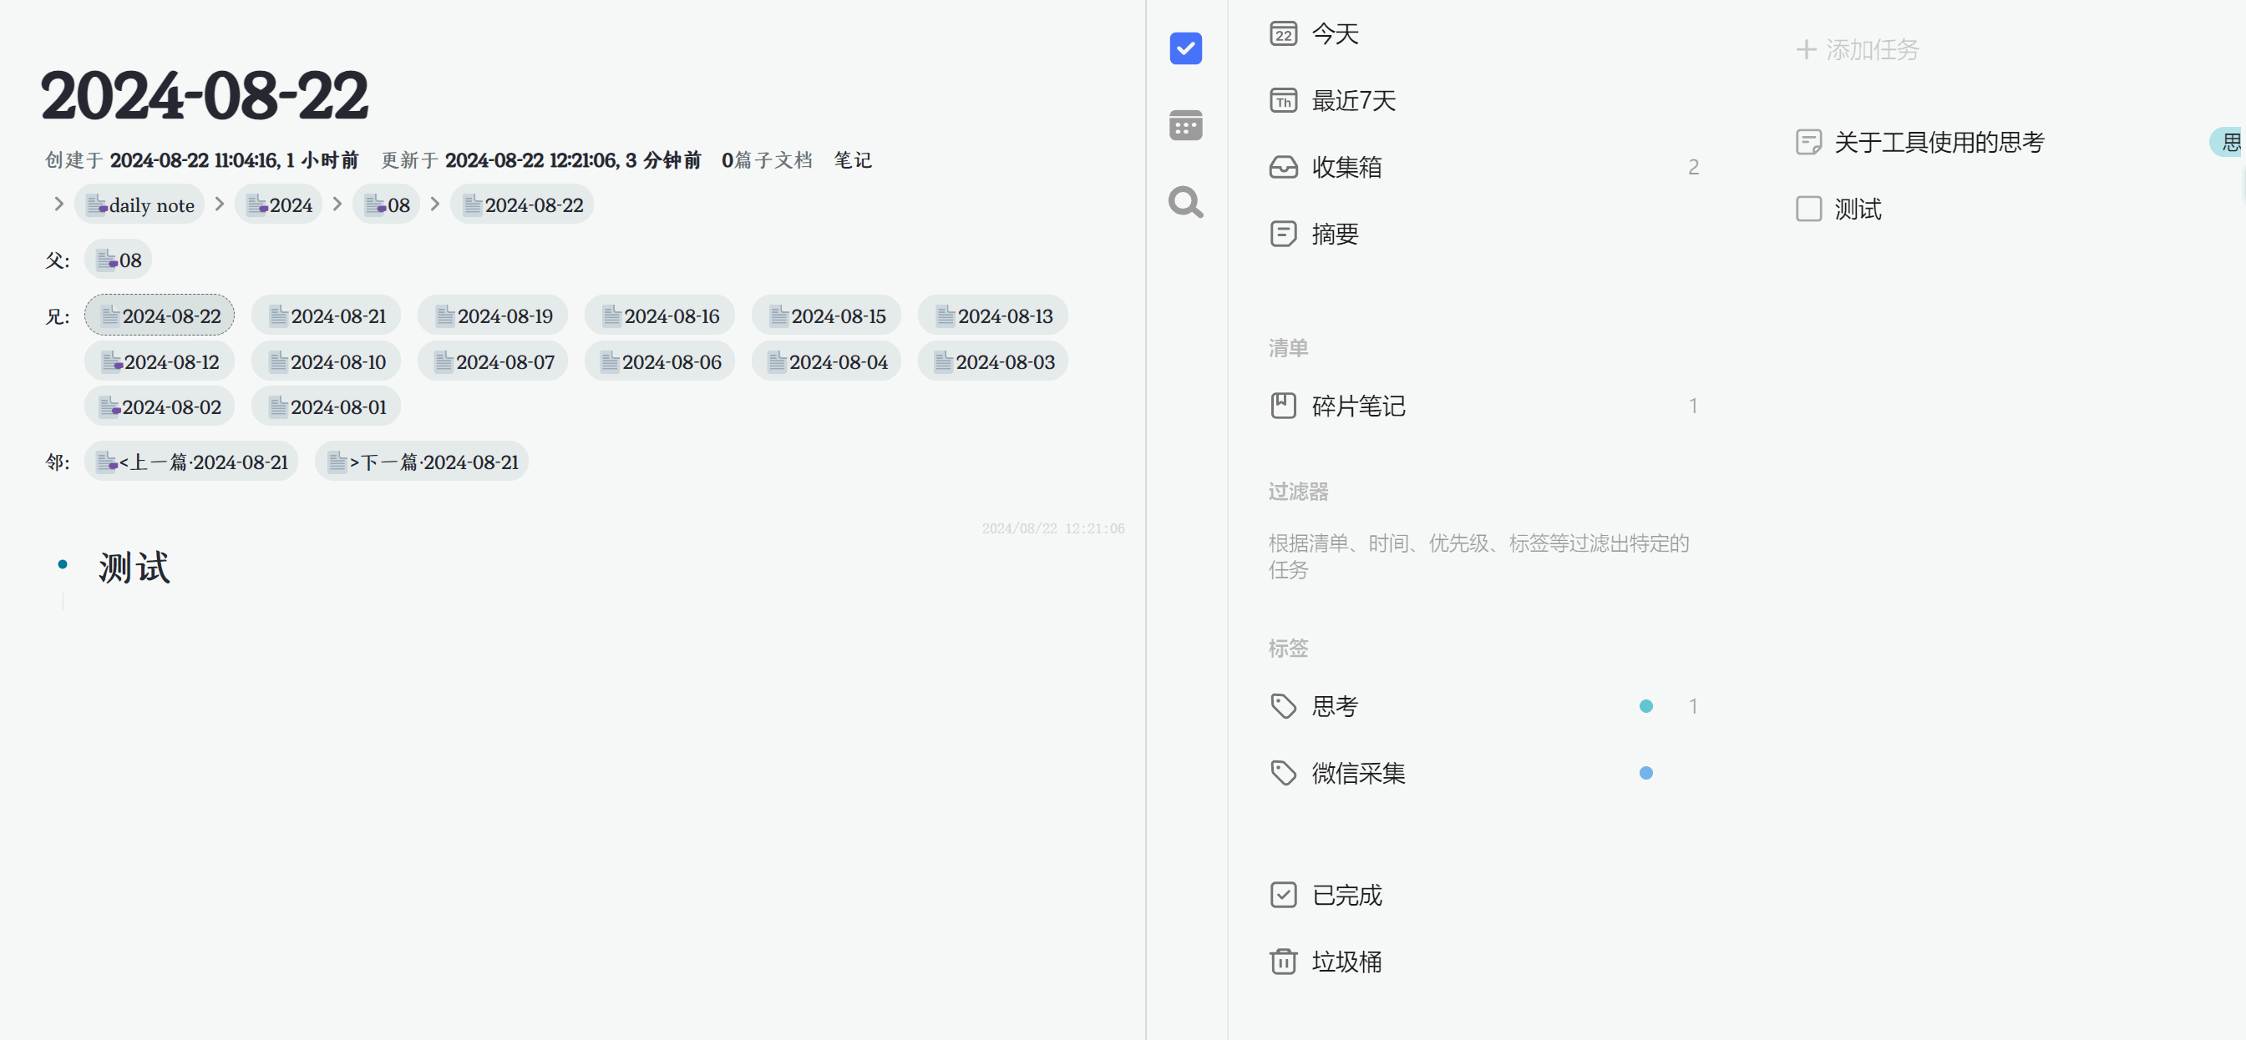The image size is (2246, 1040).
Task: Open the 垃圾桶 trash list
Action: click(x=1346, y=962)
